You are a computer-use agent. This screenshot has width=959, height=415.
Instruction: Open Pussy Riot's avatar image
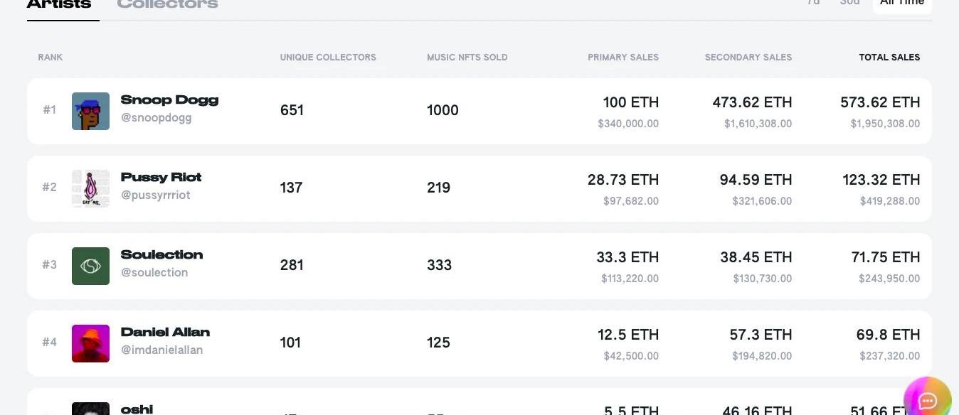tap(90, 188)
